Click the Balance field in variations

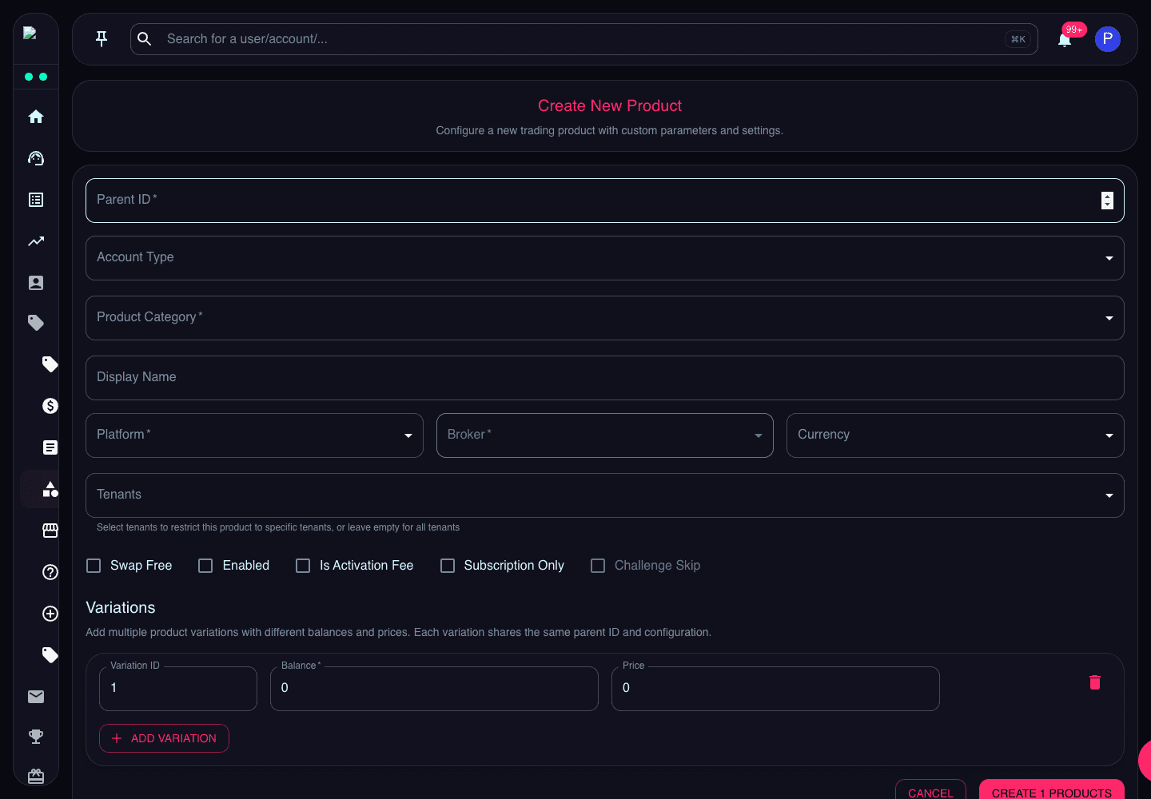(x=434, y=689)
